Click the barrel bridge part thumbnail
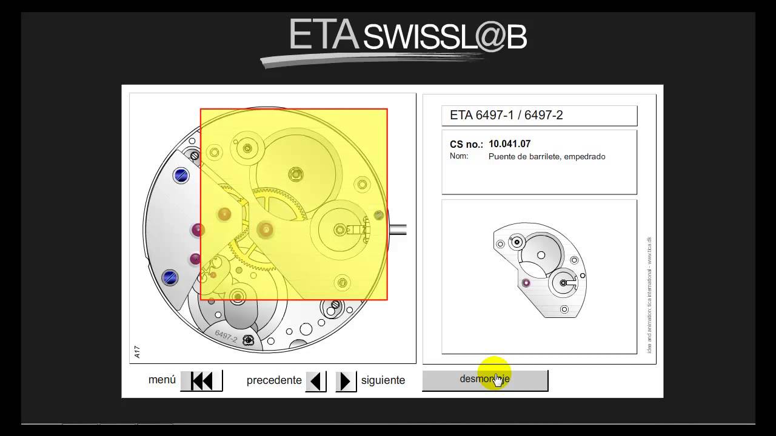This screenshot has height=436, width=776. (x=540, y=270)
